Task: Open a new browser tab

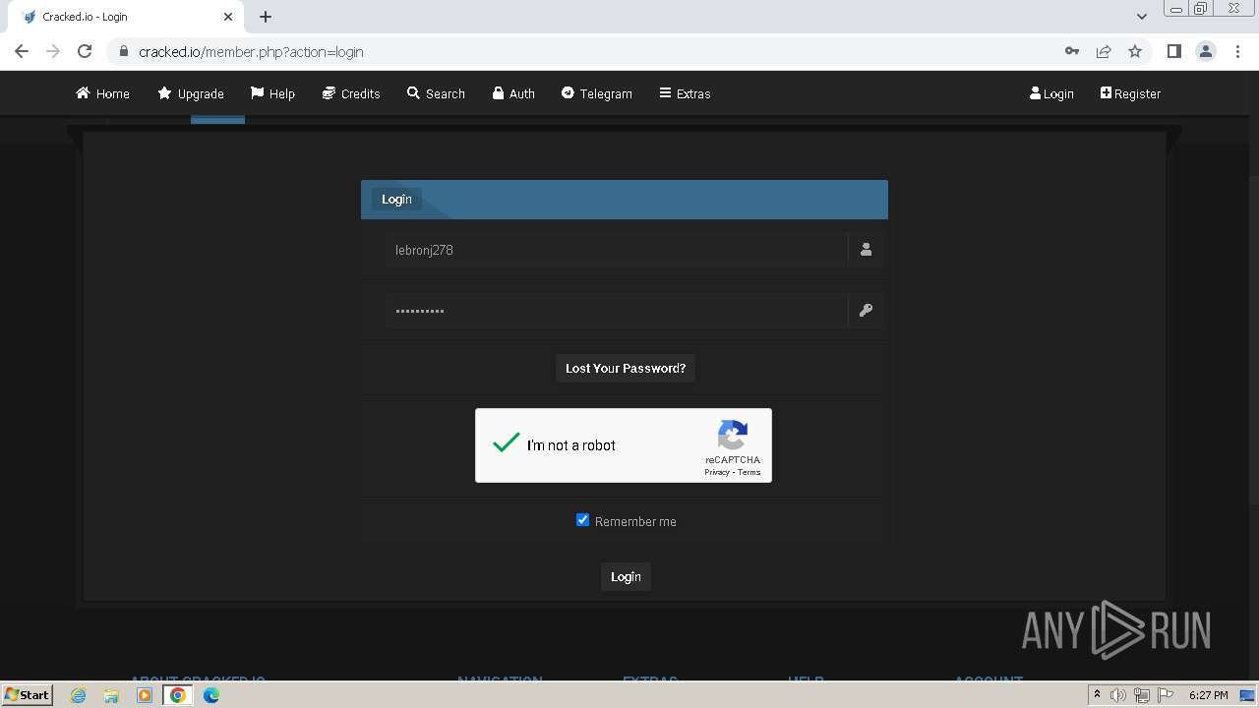Action: tap(266, 17)
